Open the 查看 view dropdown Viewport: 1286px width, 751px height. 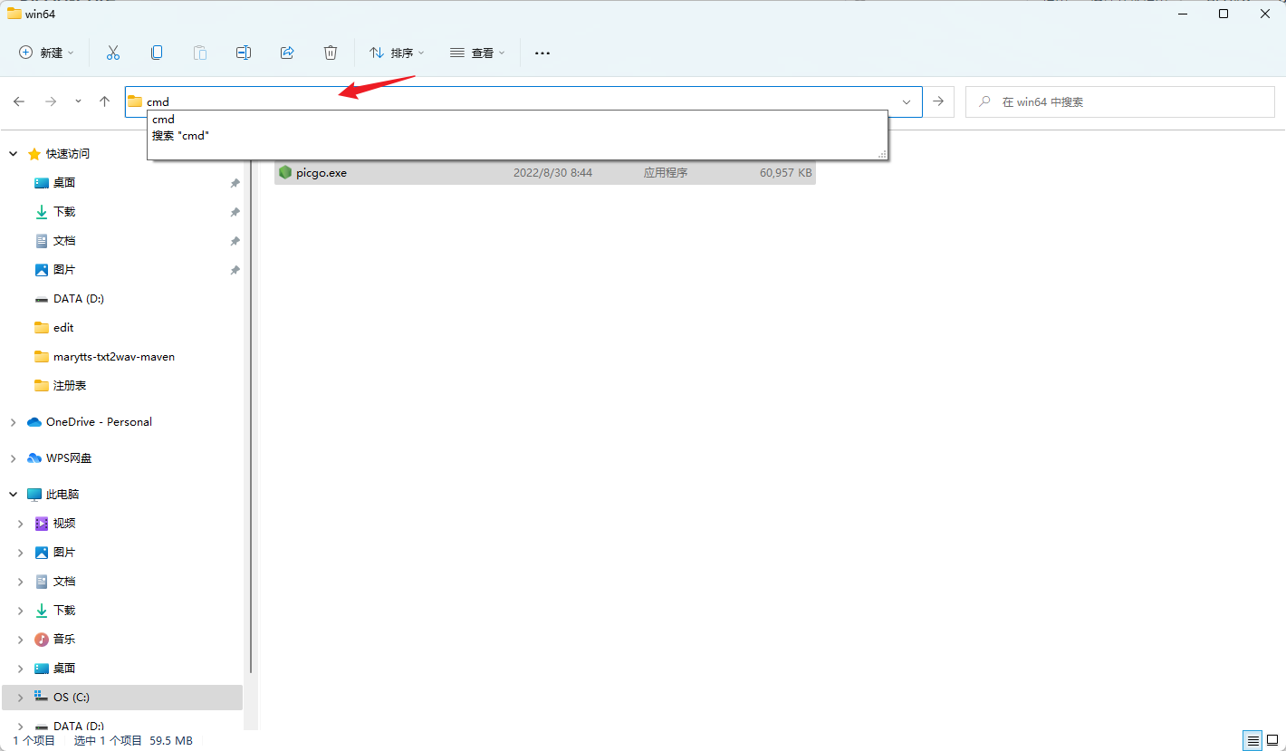(x=477, y=53)
